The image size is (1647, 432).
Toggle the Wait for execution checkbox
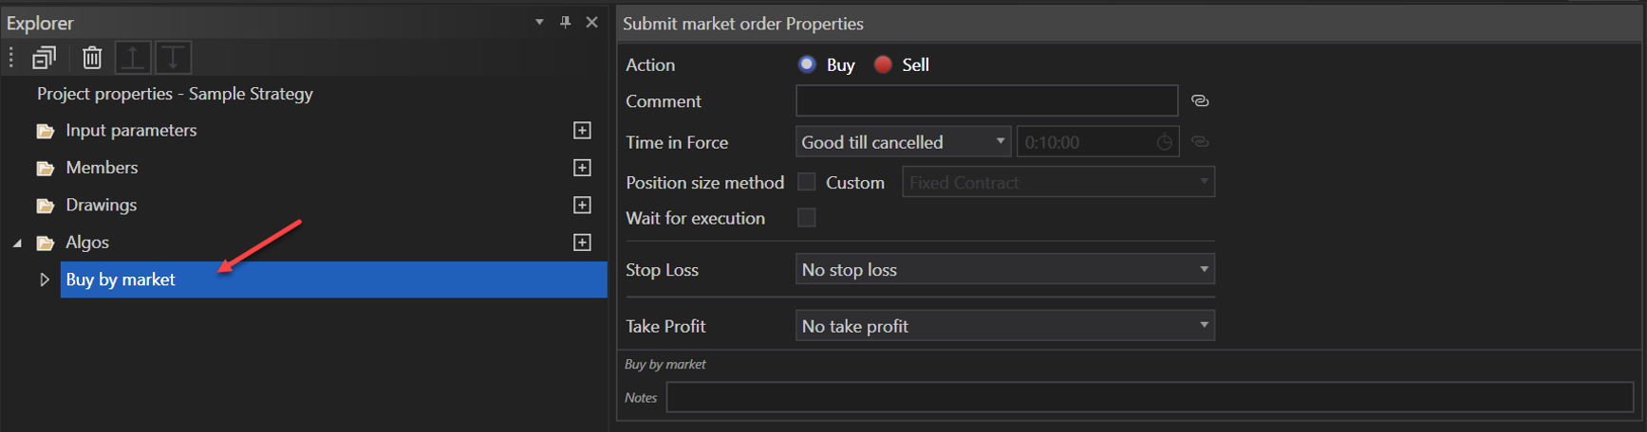pyautogui.click(x=807, y=218)
